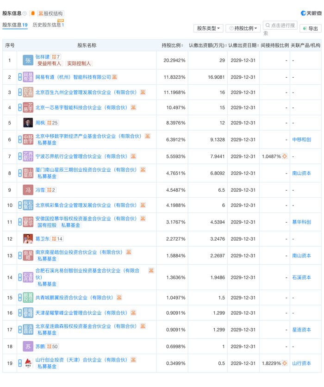Expand 南京南星皓创业投资合伙企业 row
This screenshot has height=387, width=324.
point(20,256)
